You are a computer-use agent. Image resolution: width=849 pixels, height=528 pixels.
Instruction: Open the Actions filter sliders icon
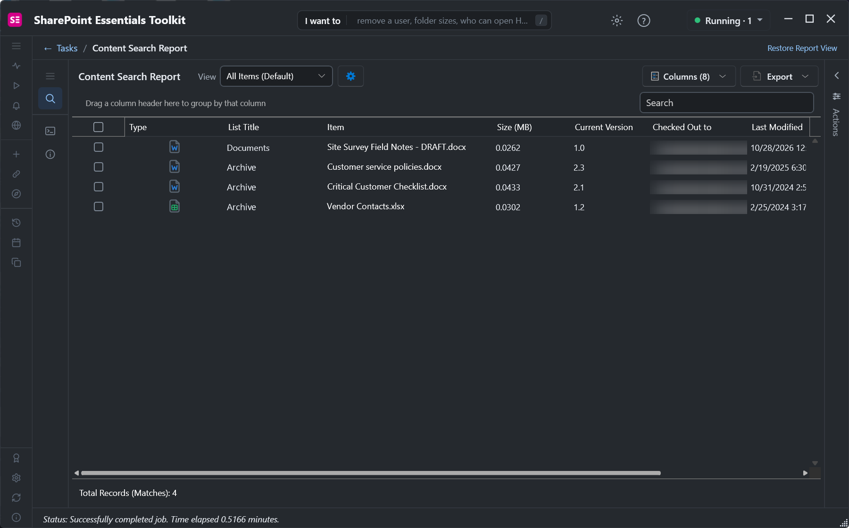tap(836, 96)
